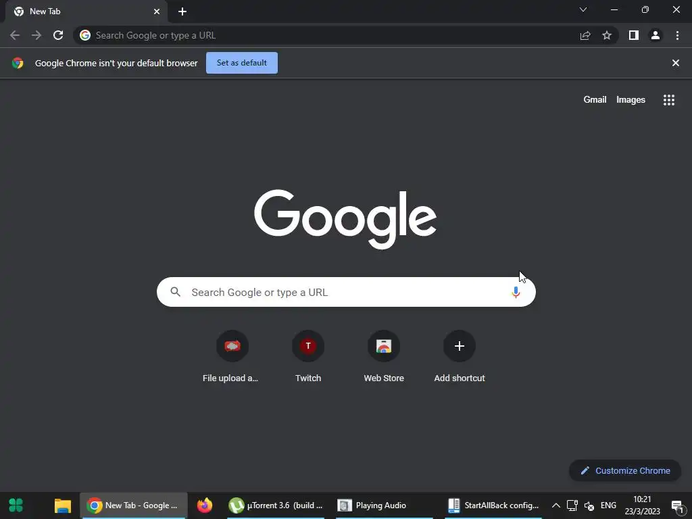Focus the Google search box in the page
The height and width of the screenshot is (519, 692).
(x=346, y=292)
